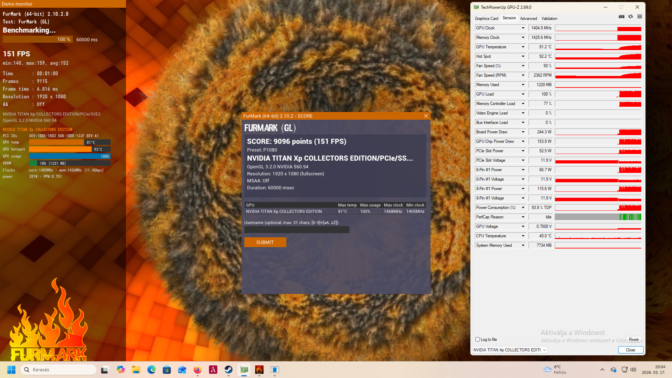Open the FurMark icon in the taskbar
Screen dimensions: 672x378
click(259, 370)
